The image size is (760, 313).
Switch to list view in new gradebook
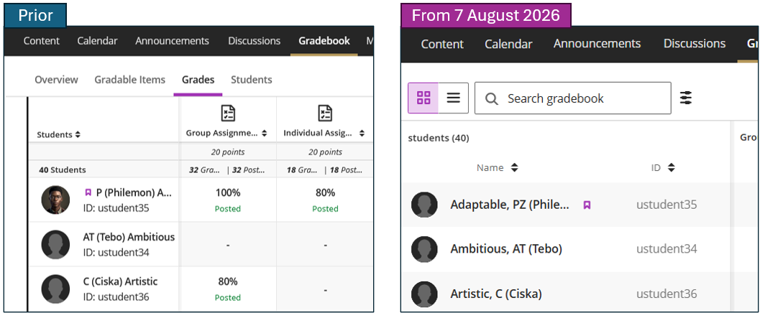click(x=453, y=98)
